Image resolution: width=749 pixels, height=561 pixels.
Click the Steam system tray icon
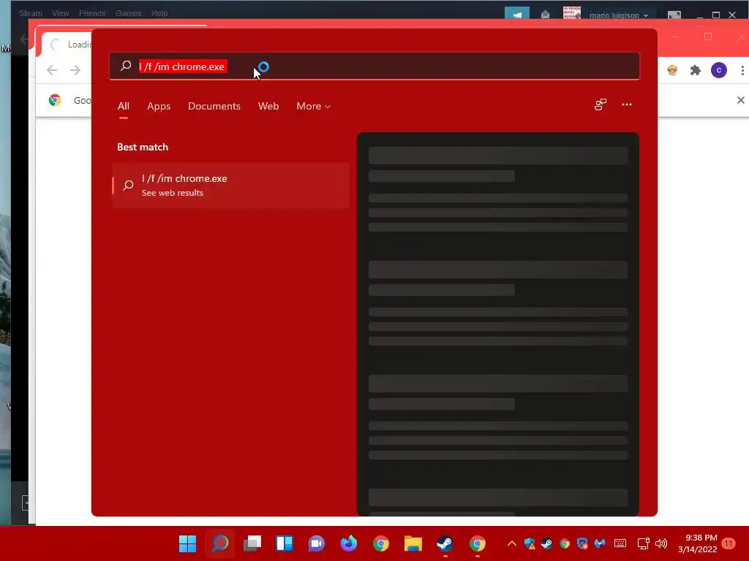click(x=547, y=543)
